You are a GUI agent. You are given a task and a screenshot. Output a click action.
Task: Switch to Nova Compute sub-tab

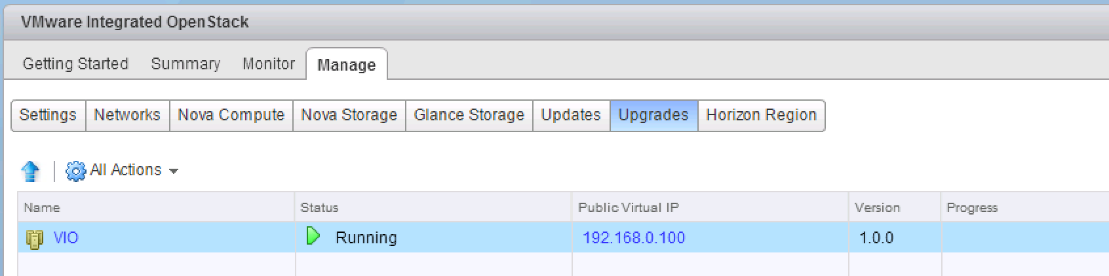click(x=231, y=115)
